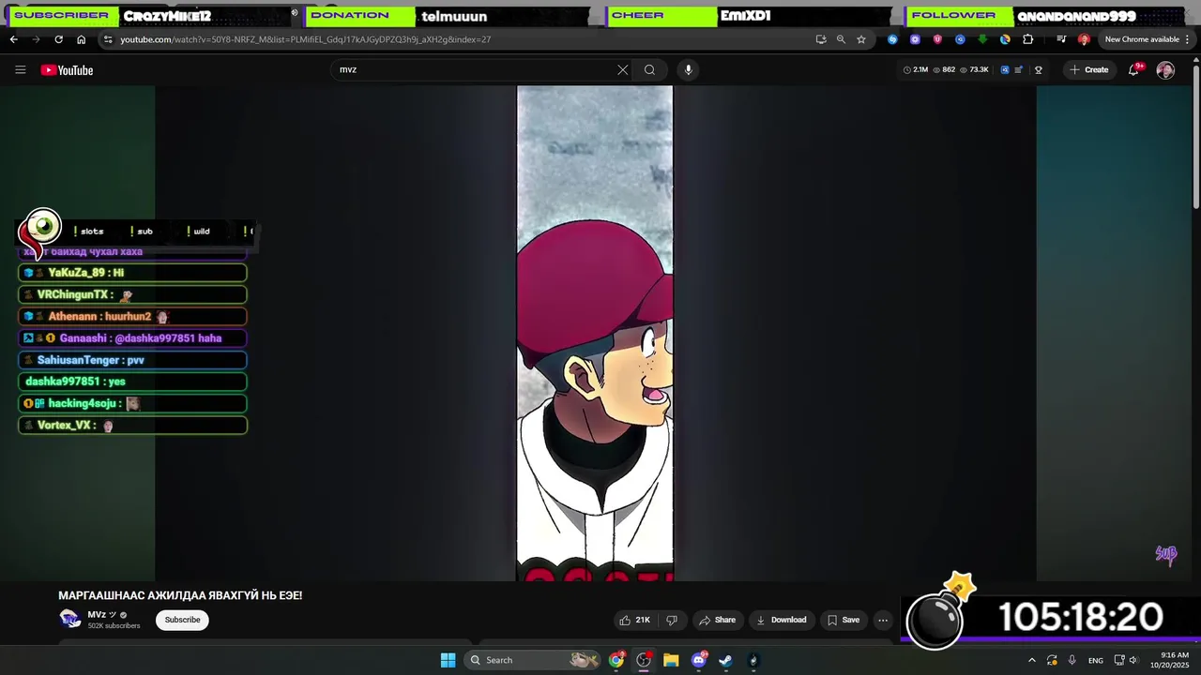This screenshot has width=1201, height=675.
Task: Open the more actions ellipsis menu
Action: point(883,620)
